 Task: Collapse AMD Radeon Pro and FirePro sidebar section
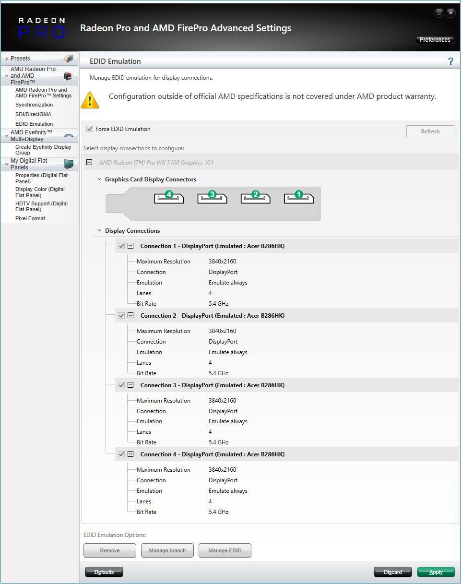[x=6, y=76]
